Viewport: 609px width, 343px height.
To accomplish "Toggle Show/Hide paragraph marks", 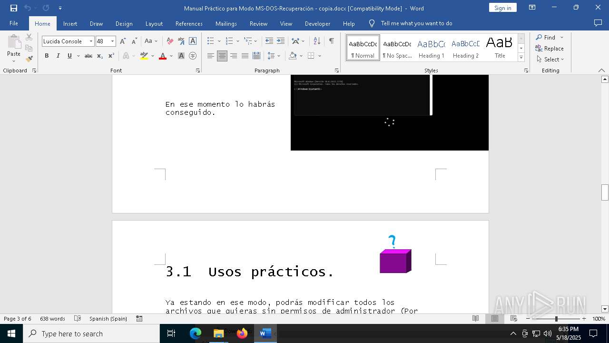I will tap(331, 41).
